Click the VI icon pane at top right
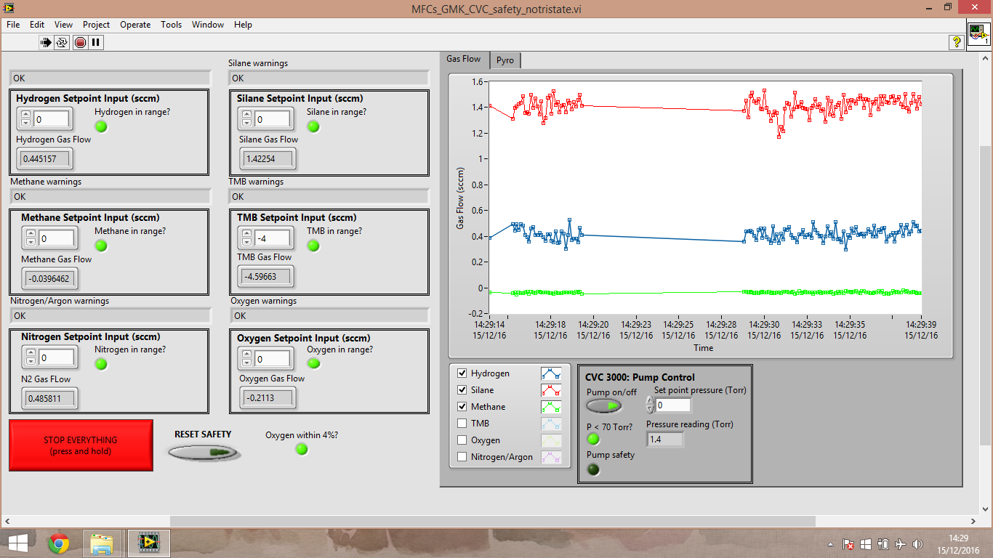Viewport: 993px width, 558px height. [x=978, y=33]
